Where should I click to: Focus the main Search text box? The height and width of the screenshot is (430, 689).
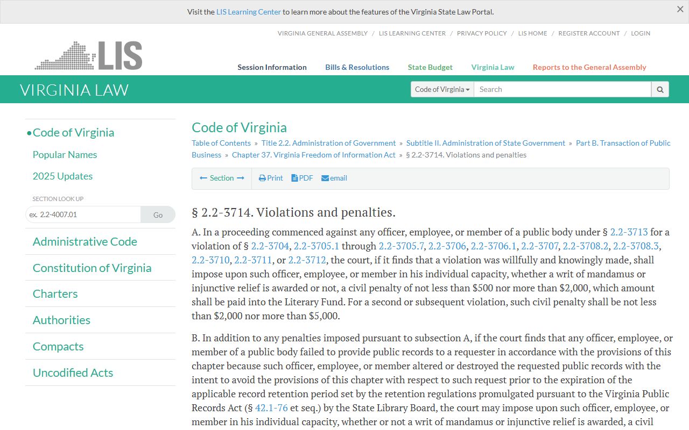[562, 89]
